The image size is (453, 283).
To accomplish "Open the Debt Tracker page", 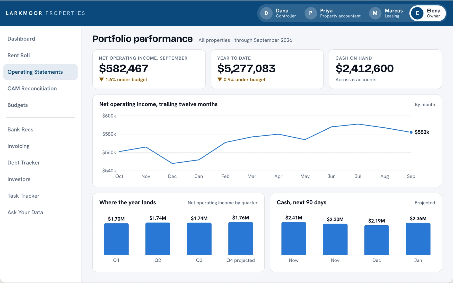I will (40, 163).
